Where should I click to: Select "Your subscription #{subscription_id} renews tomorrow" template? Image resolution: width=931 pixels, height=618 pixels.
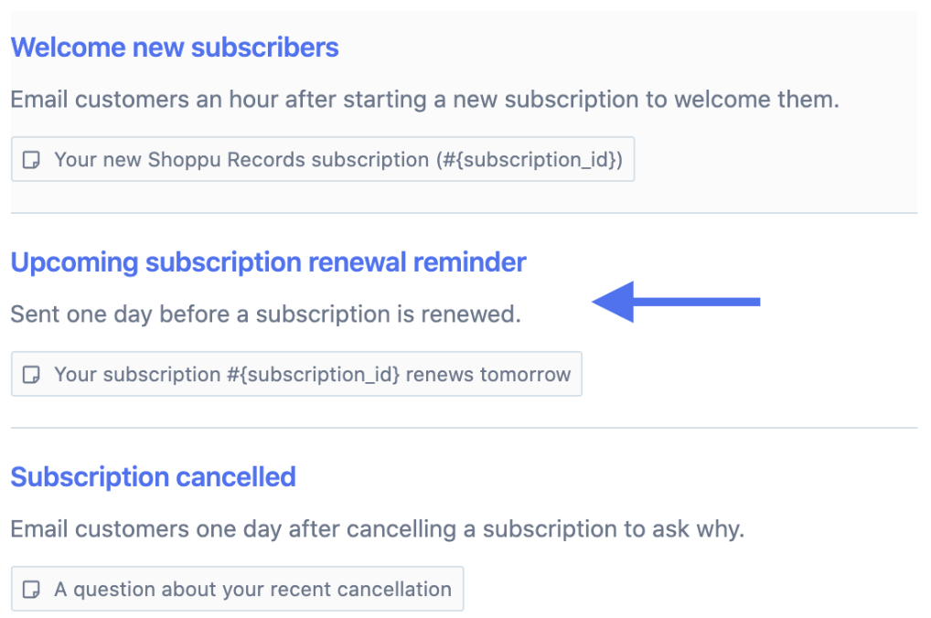(x=295, y=374)
